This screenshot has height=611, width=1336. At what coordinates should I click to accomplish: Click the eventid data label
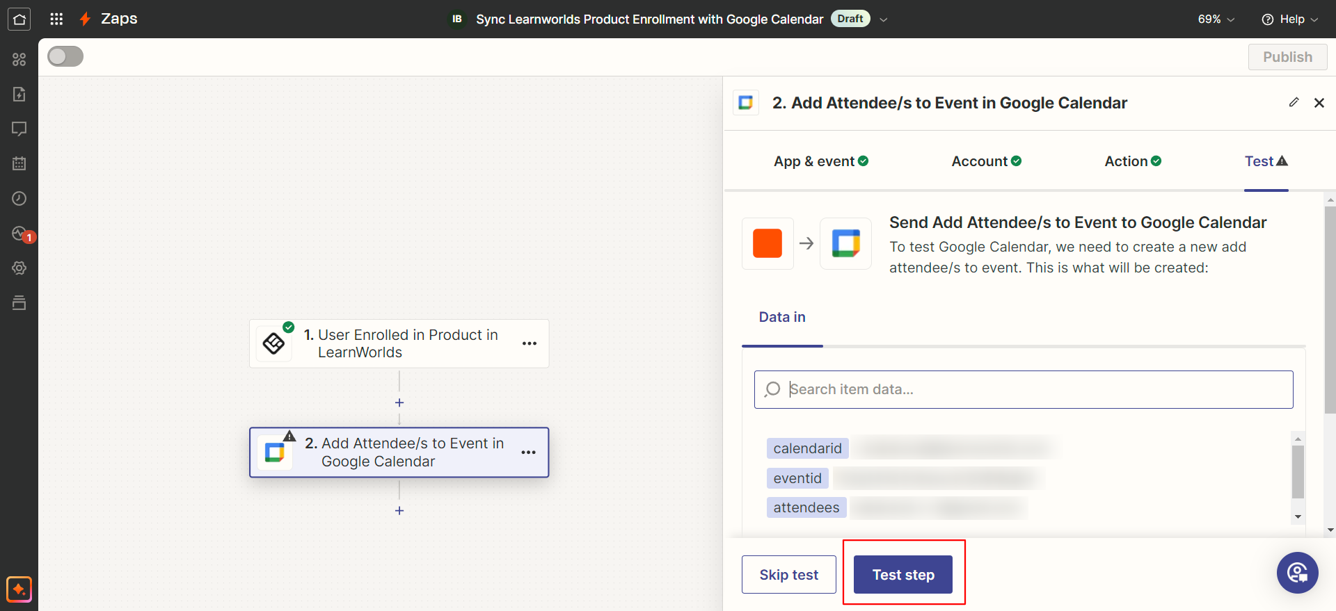click(797, 478)
